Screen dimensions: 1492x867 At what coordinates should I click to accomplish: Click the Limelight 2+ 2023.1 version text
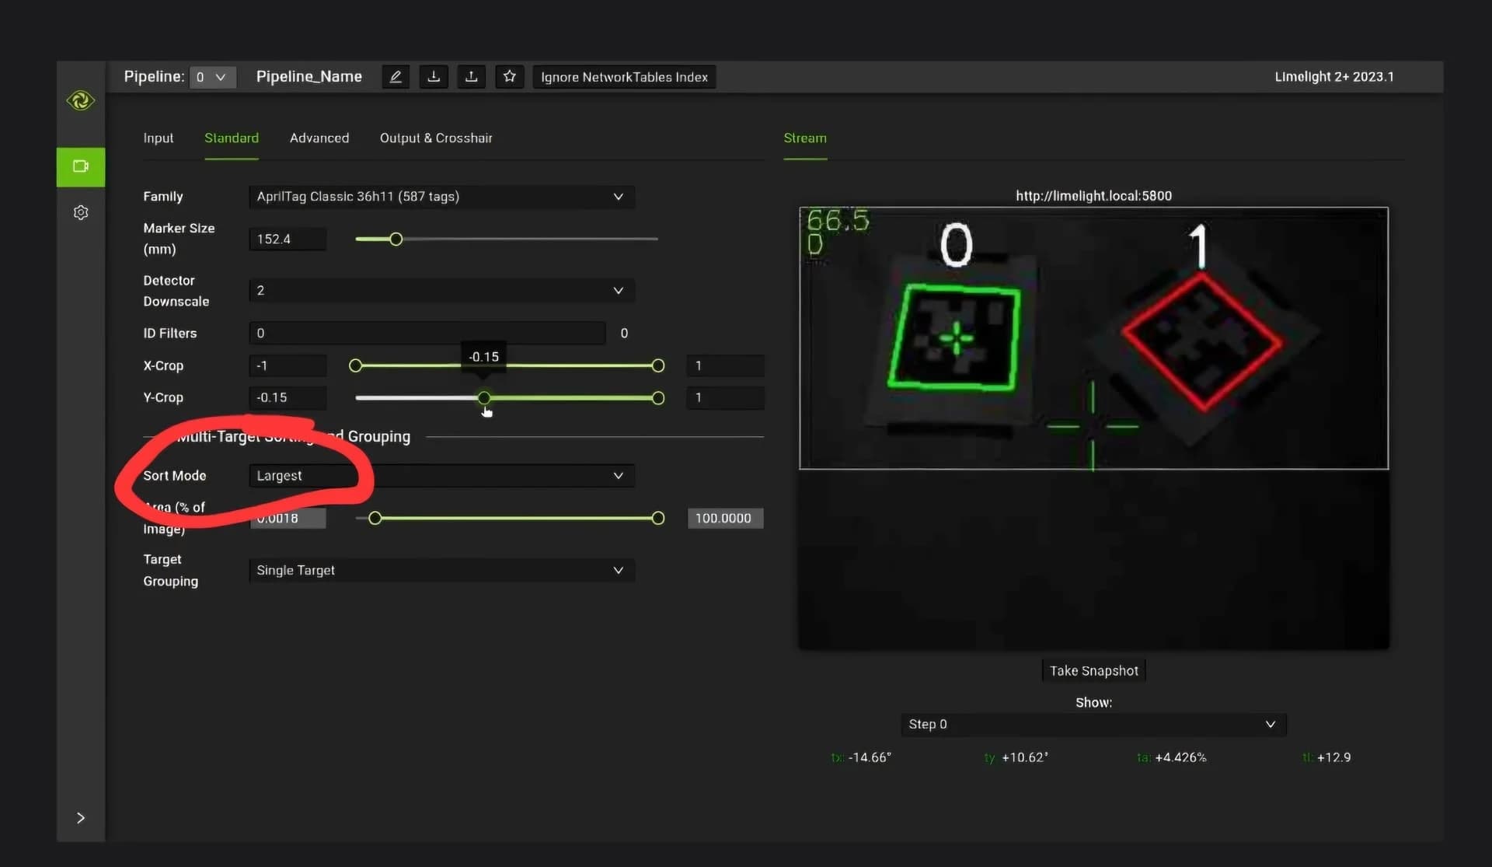click(1334, 77)
